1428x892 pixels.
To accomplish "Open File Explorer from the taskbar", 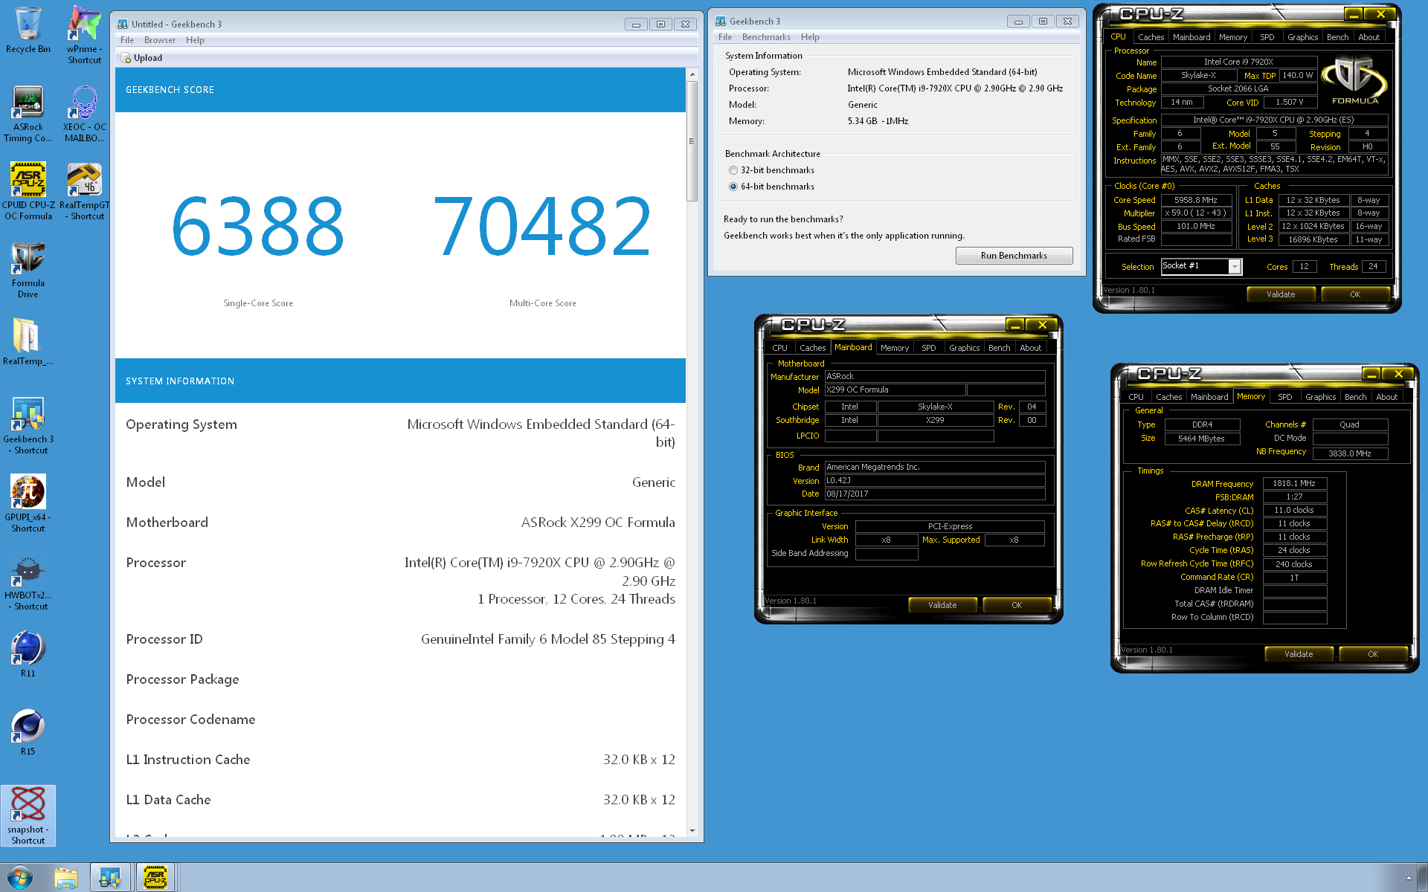I will [66, 878].
